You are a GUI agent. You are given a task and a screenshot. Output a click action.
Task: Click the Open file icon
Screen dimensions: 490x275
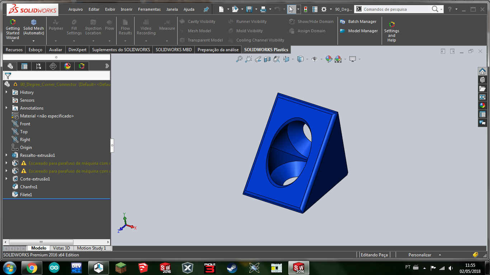(235, 9)
